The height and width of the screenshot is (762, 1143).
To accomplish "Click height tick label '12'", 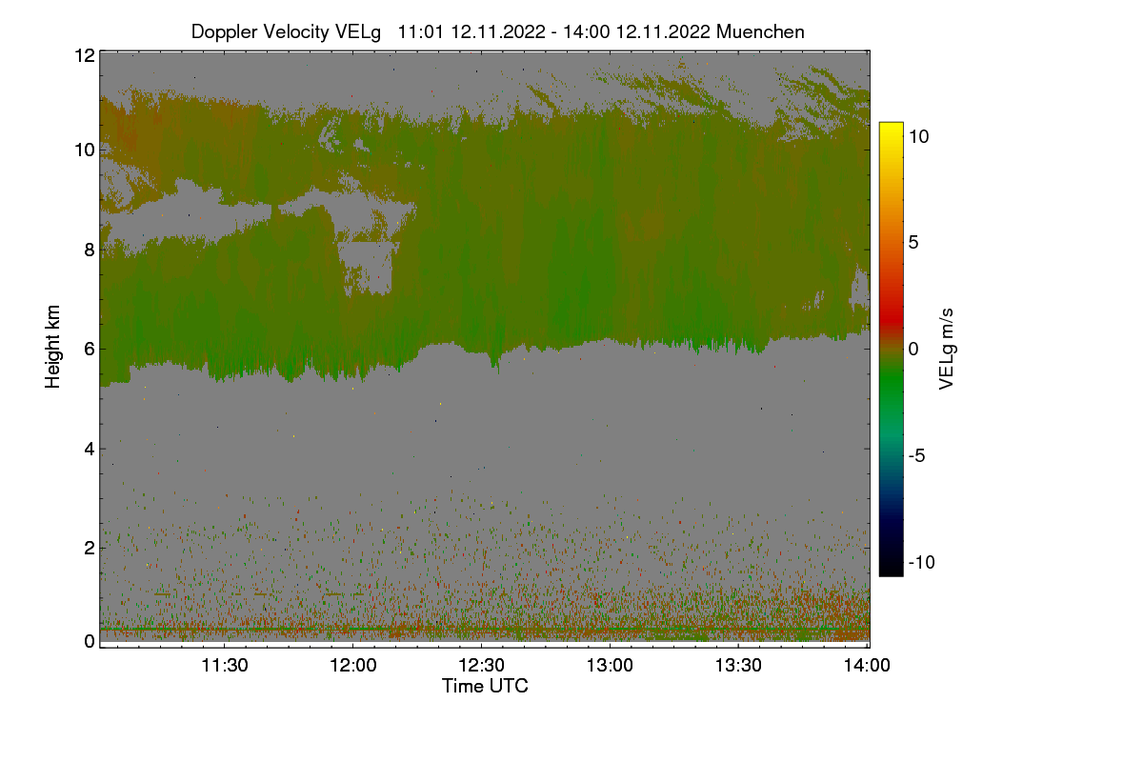I will point(84,55).
